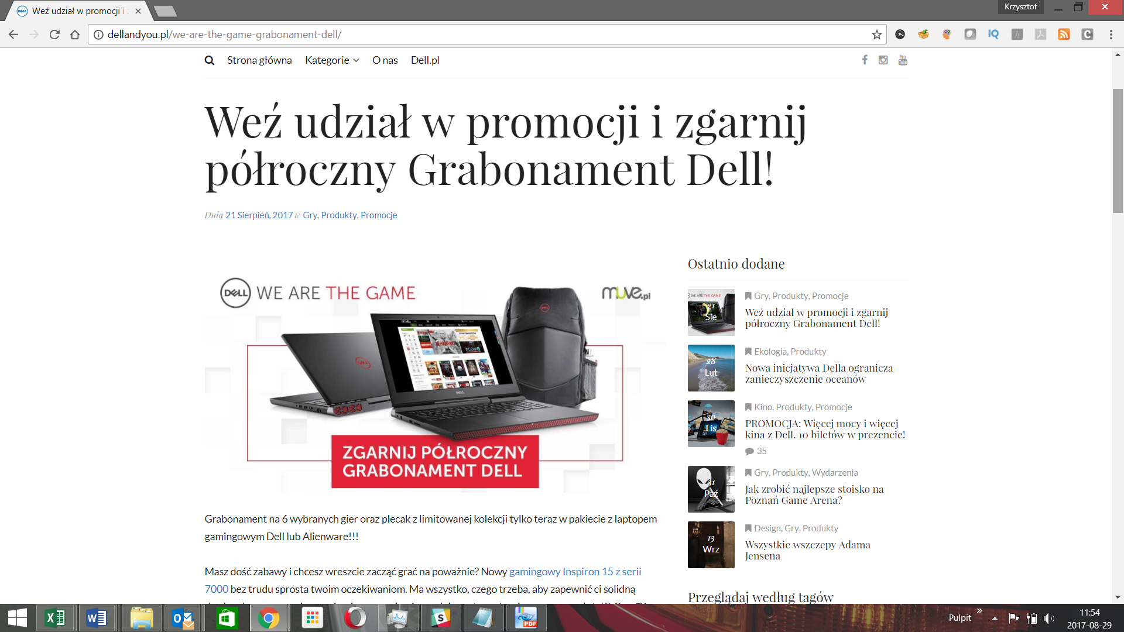Bookmark page with the star icon

876,35
